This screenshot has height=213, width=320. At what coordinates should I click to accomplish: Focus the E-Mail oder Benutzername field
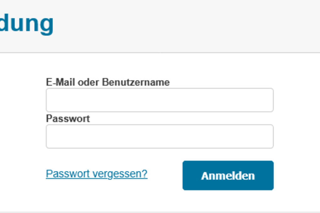point(160,100)
